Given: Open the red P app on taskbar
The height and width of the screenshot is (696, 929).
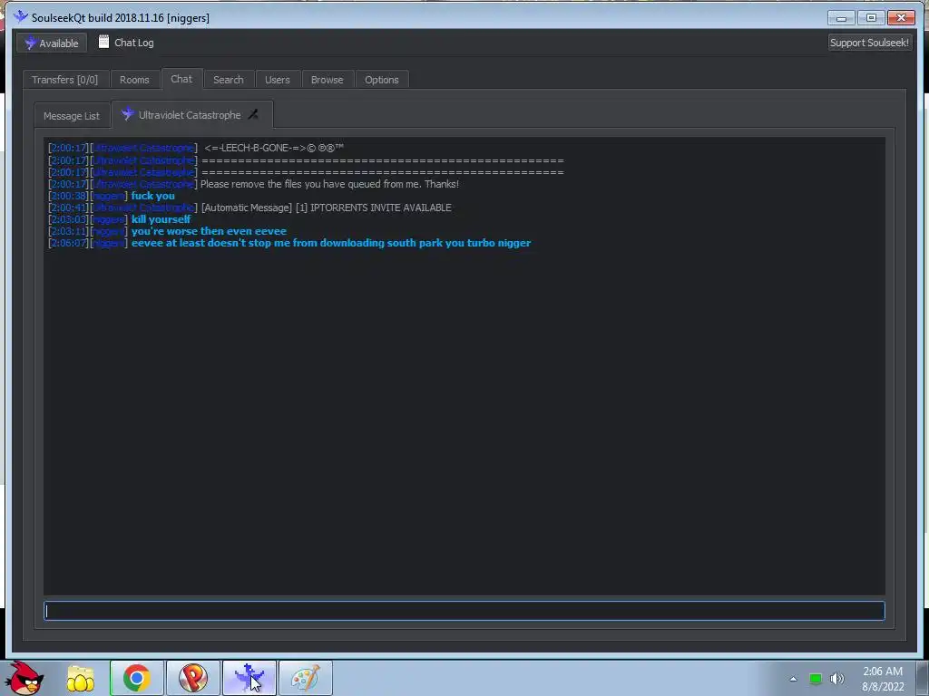Looking at the screenshot, I should click(192, 678).
